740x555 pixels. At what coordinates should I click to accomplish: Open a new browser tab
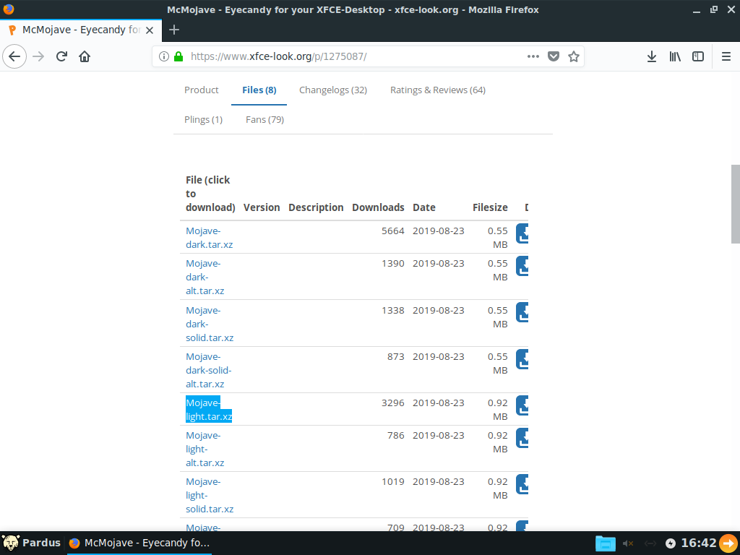pyautogui.click(x=174, y=30)
